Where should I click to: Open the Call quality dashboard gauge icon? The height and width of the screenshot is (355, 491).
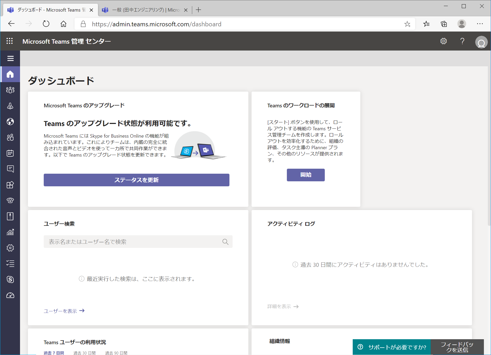click(10, 295)
